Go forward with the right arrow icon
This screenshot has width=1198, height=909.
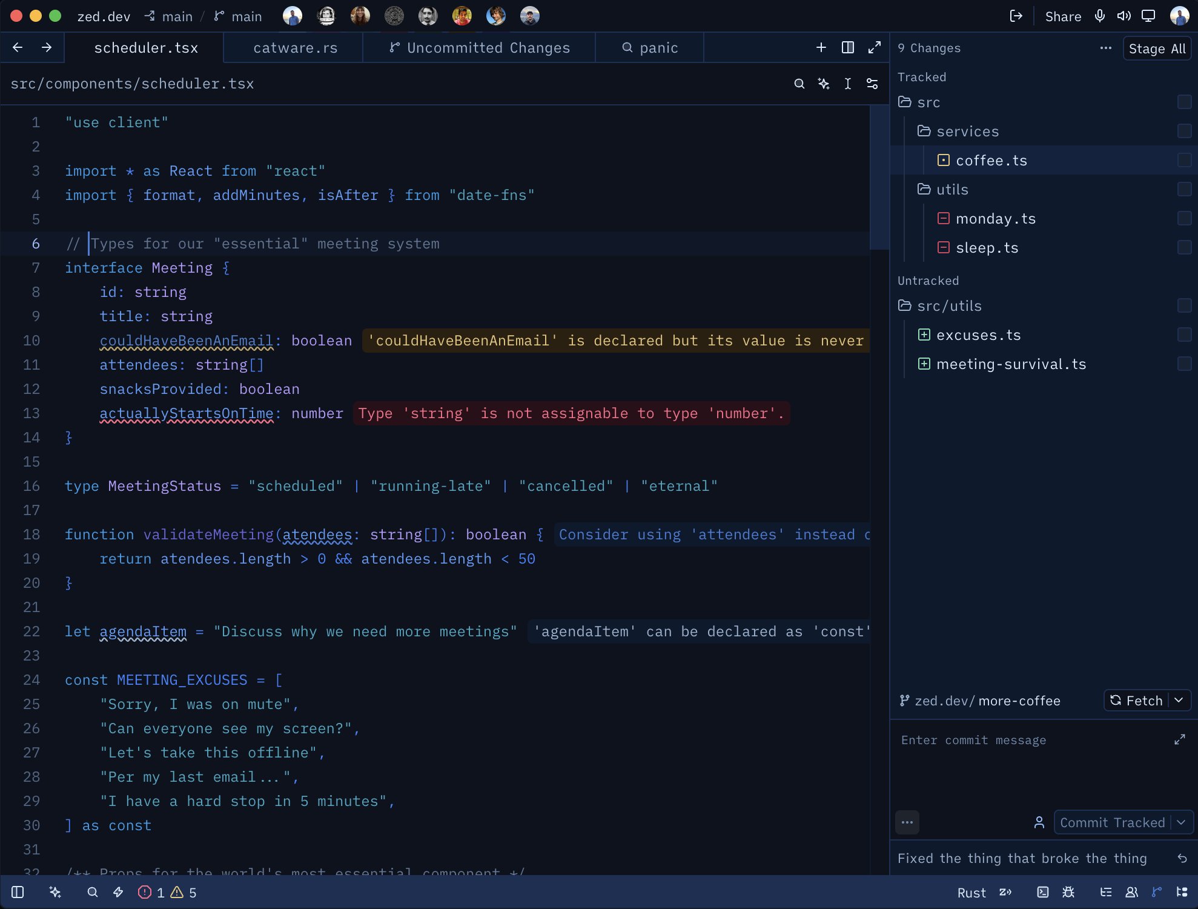coord(47,47)
